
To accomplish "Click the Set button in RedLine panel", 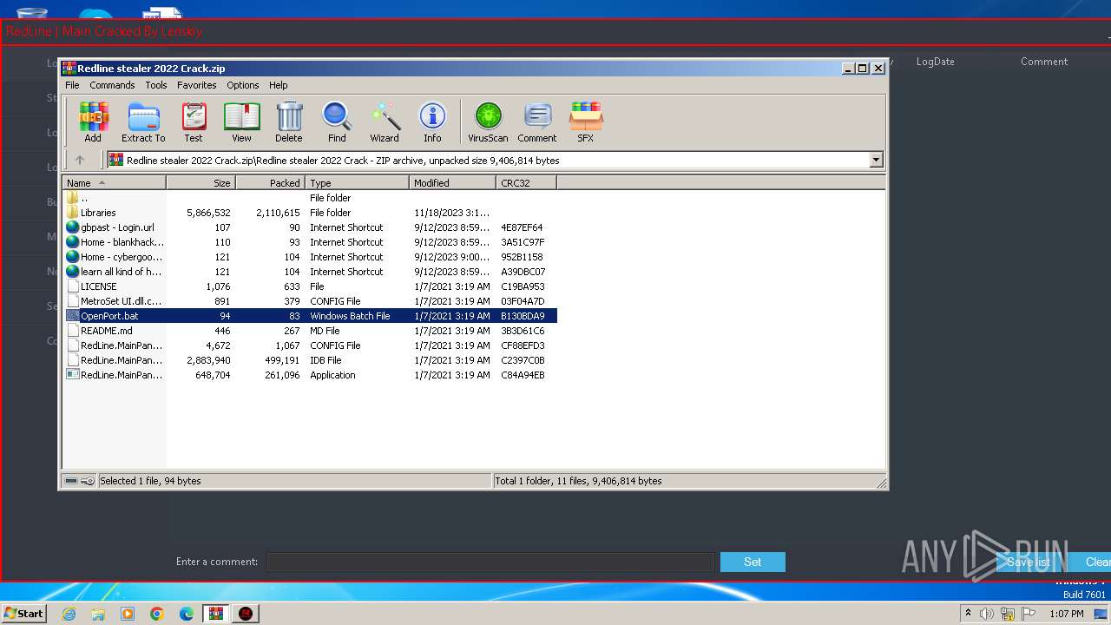I will click(x=753, y=562).
